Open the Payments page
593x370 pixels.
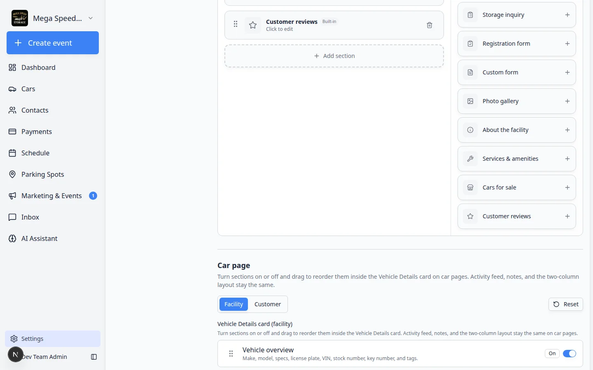click(x=53, y=132)
